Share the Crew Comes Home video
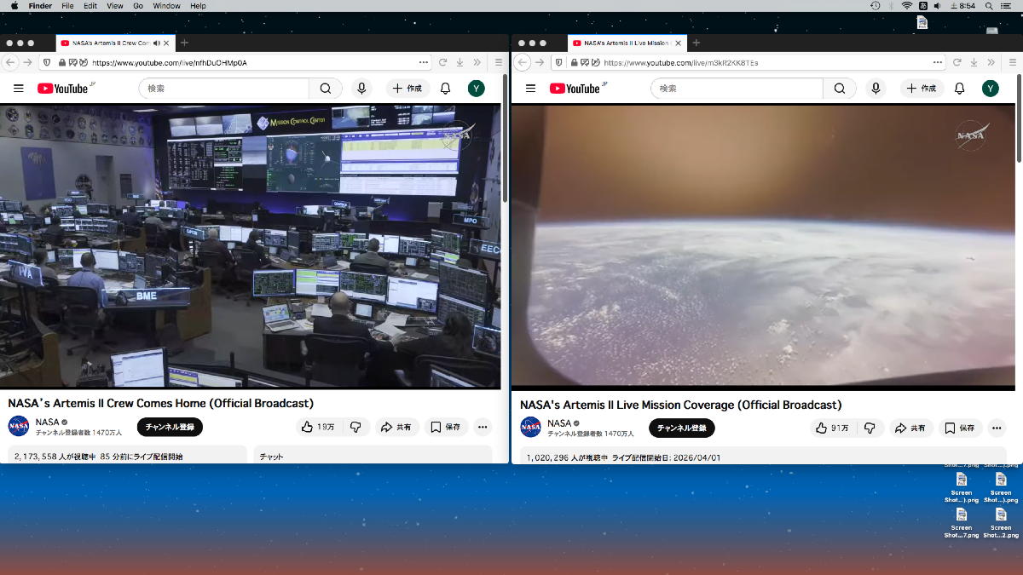This screenshot has width=1023, height=575. (396, 427)
